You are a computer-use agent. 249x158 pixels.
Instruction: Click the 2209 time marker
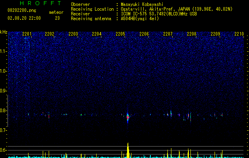215,34
